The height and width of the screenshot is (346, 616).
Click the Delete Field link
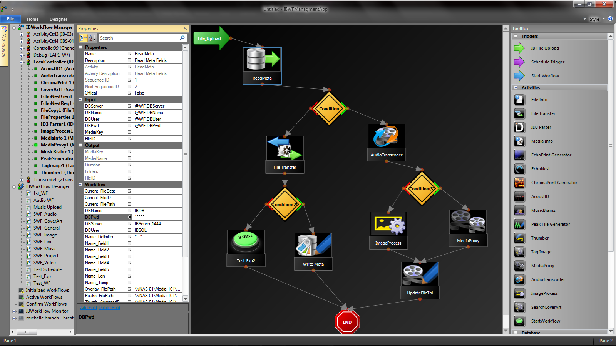pyautogui.click(x=110, y=308)
